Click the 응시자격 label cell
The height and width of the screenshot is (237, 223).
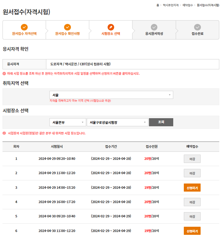tap(24, 64)
